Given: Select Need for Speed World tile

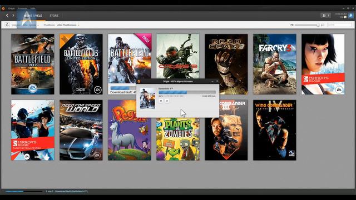Looking at the screenshot, I should [x=81, y=130].
